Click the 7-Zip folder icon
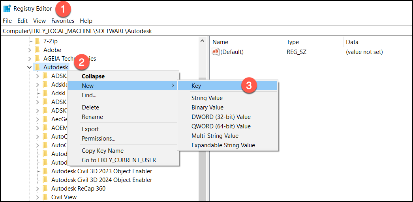Screen dimensions: 413x202 click(37, 41)
